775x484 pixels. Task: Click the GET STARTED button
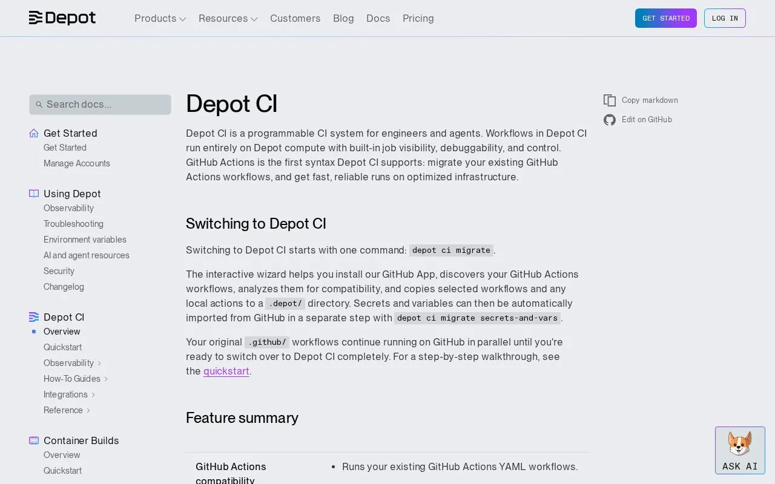click(x=666, y=18)
